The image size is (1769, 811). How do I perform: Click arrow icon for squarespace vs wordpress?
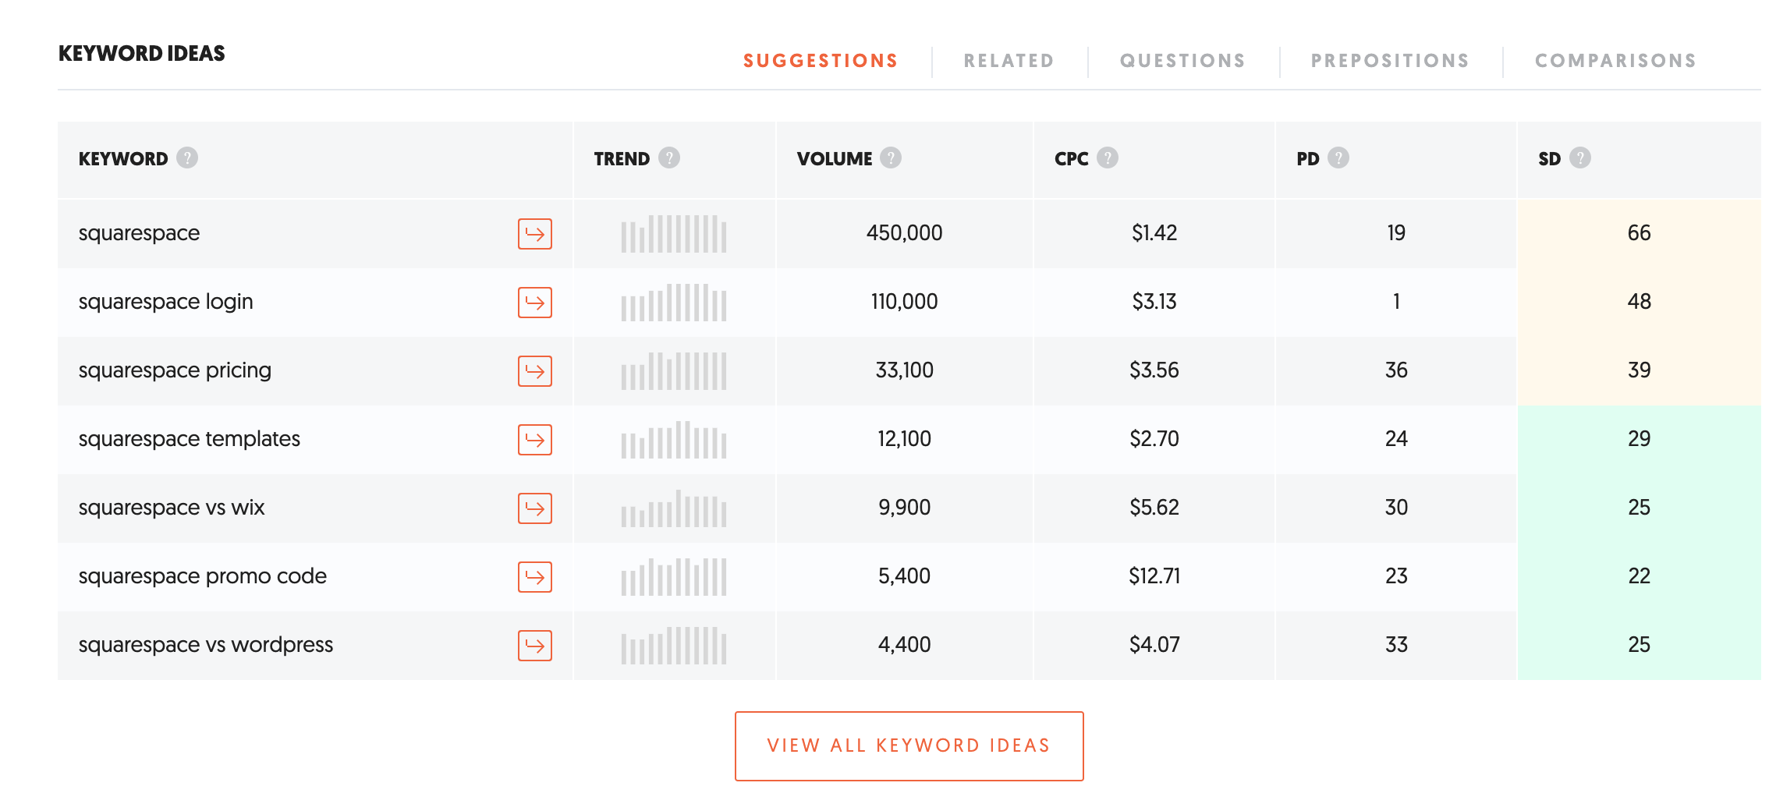tap(534, 646)
